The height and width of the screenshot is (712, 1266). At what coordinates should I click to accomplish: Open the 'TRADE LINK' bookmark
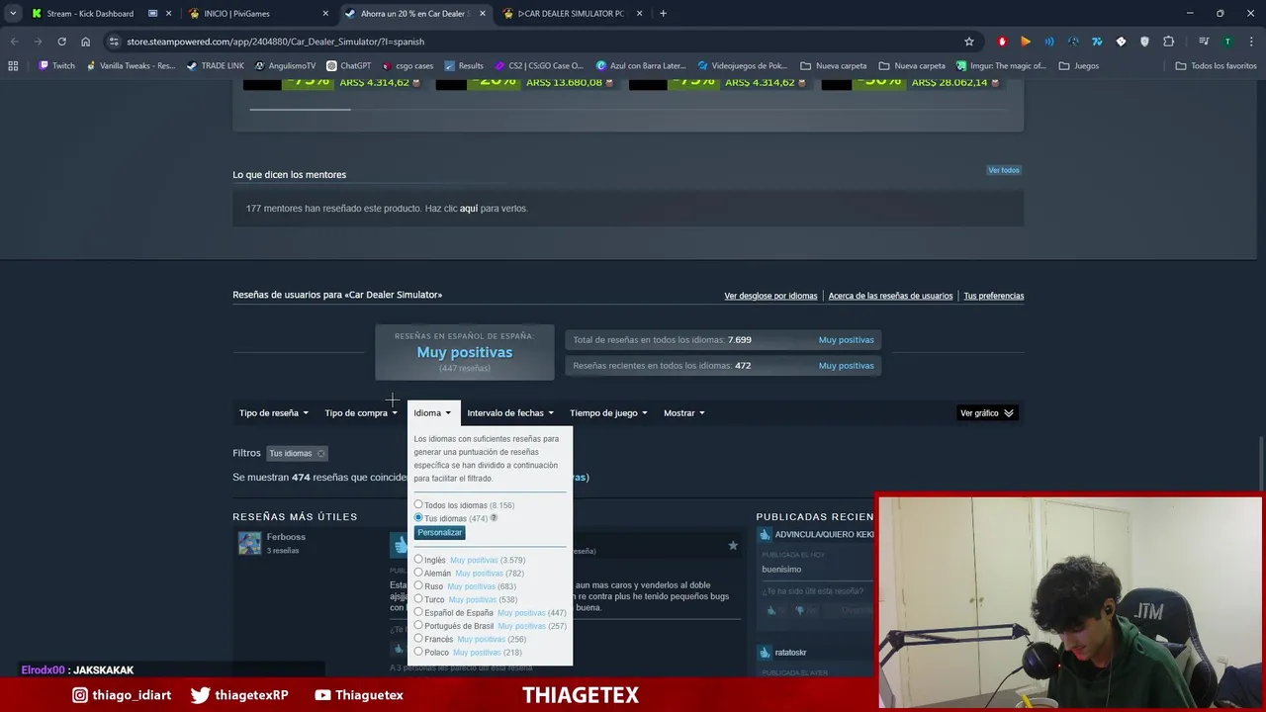pyautogui.click(x=215, y=66)
